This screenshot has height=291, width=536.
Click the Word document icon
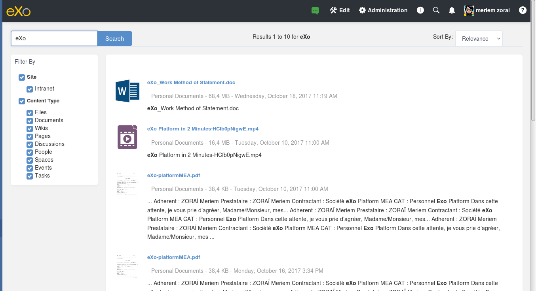(127, 91)
